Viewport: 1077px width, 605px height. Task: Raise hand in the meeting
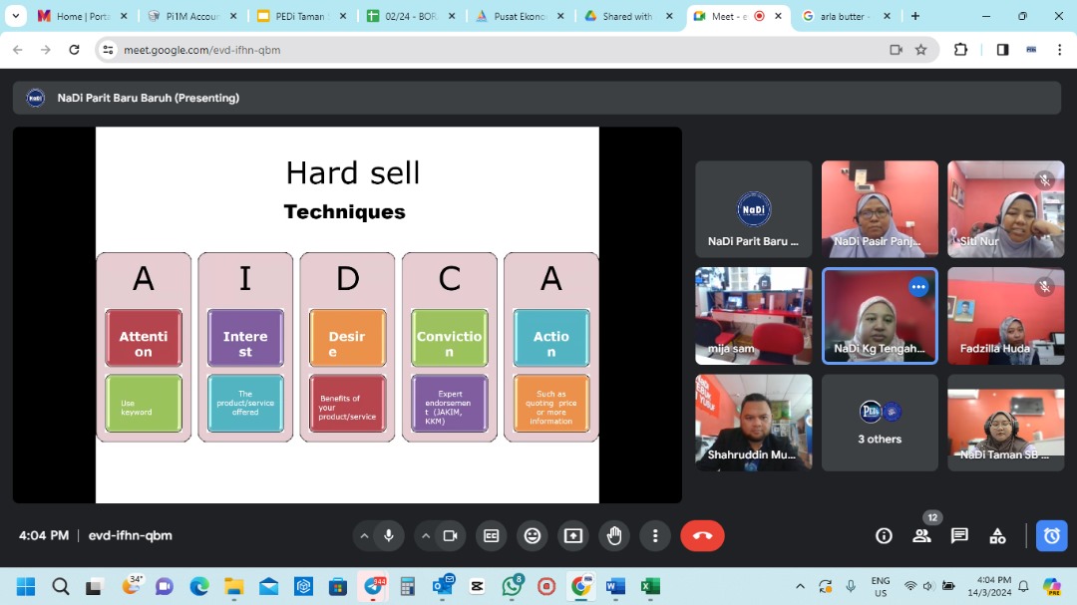[x=614, y=536]
